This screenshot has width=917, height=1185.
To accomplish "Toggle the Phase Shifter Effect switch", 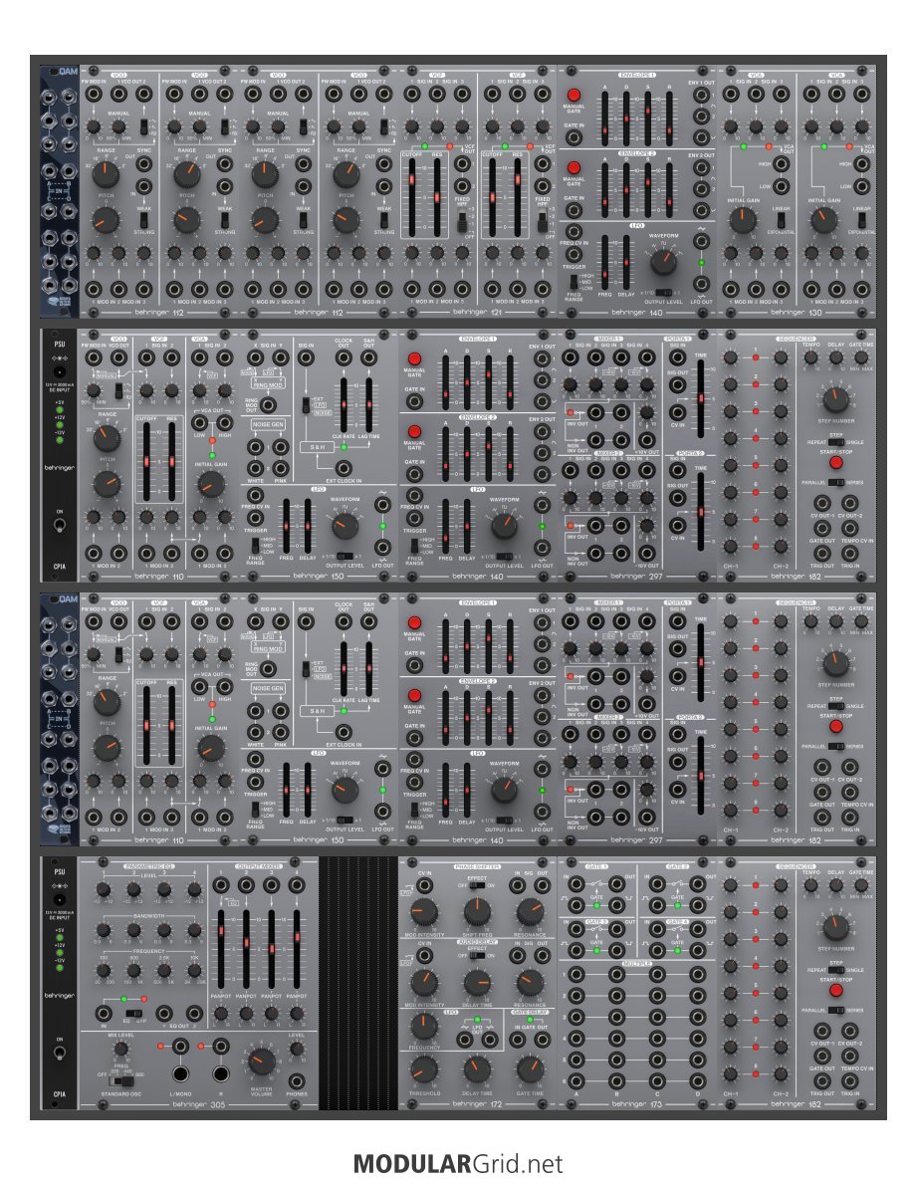I will (477, 885).
